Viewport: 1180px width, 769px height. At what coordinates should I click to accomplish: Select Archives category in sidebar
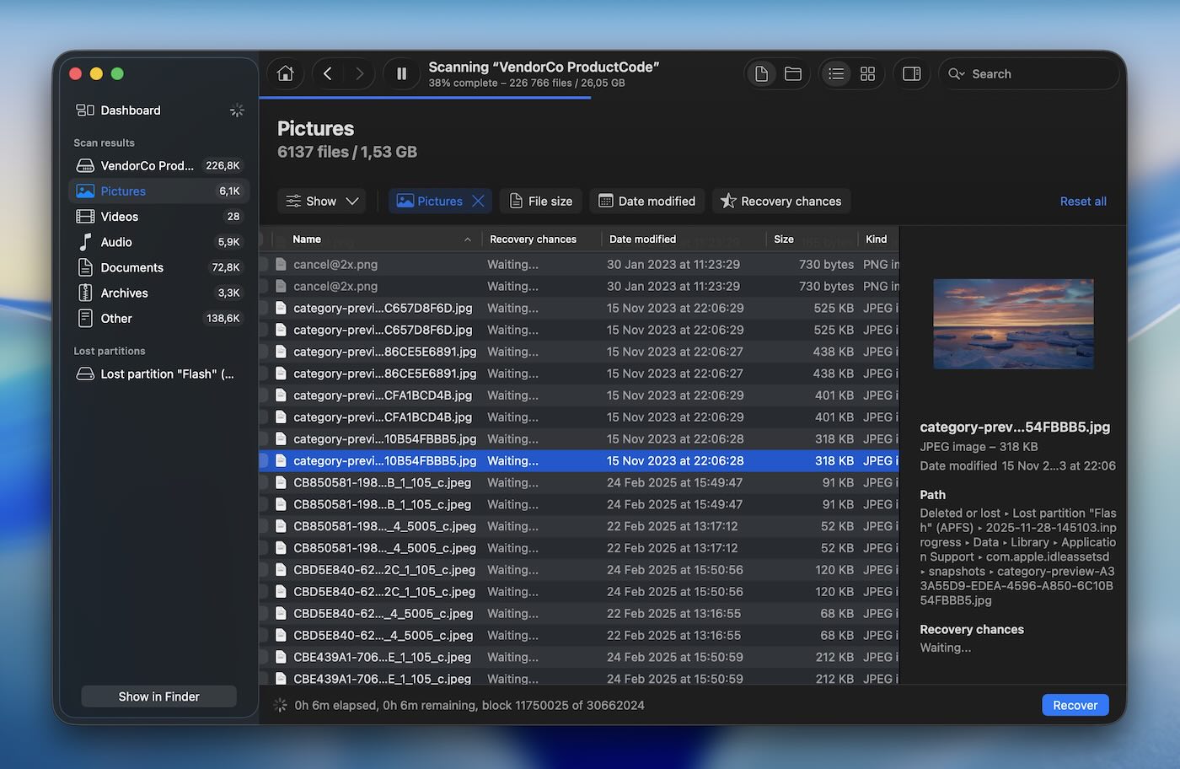point(158,293)
